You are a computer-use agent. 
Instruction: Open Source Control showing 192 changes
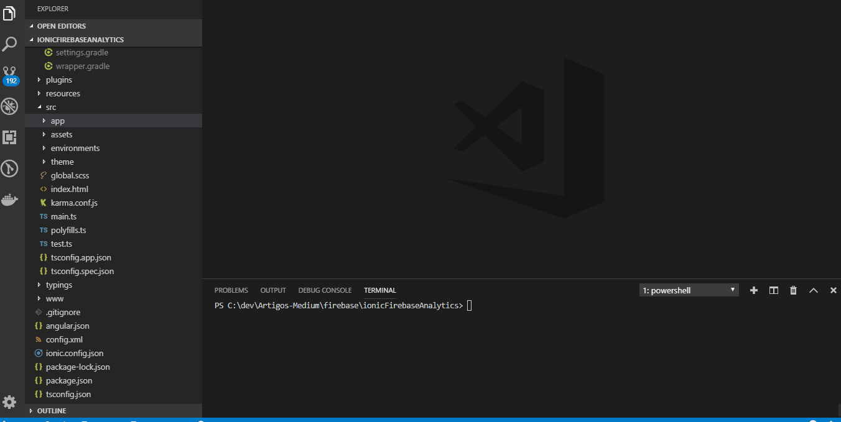(x=10, y=71)
